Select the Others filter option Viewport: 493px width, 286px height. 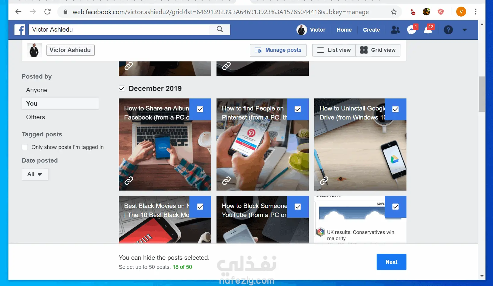[36, 117]
